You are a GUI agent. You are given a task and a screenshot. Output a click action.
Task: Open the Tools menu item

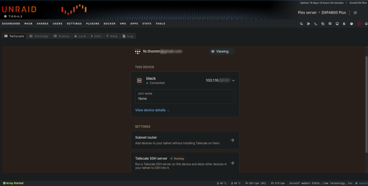tap(160, 24)
